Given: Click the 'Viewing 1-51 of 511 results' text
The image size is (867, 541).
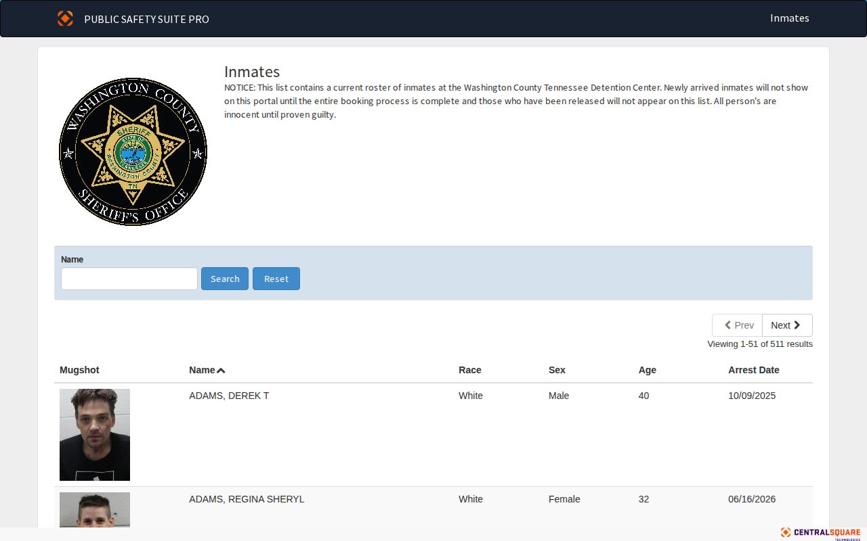Looking at the screenshot, I should [x=760, y=344].
